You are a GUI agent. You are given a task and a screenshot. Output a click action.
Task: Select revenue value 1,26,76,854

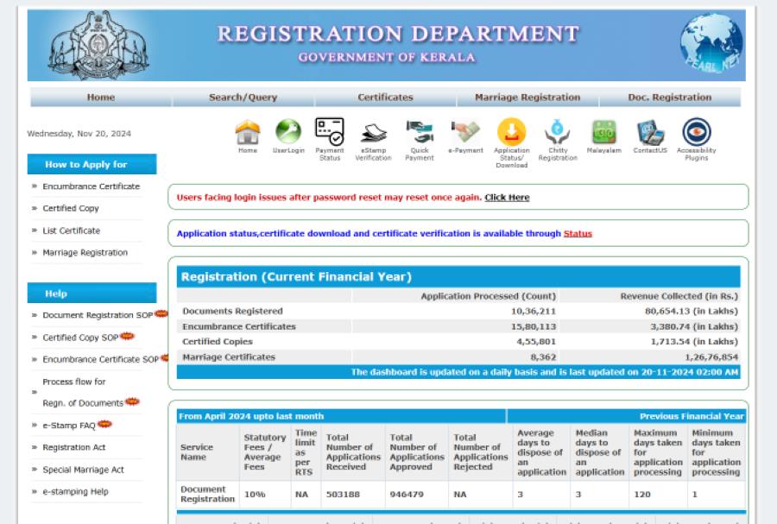[x=711, y=357]
